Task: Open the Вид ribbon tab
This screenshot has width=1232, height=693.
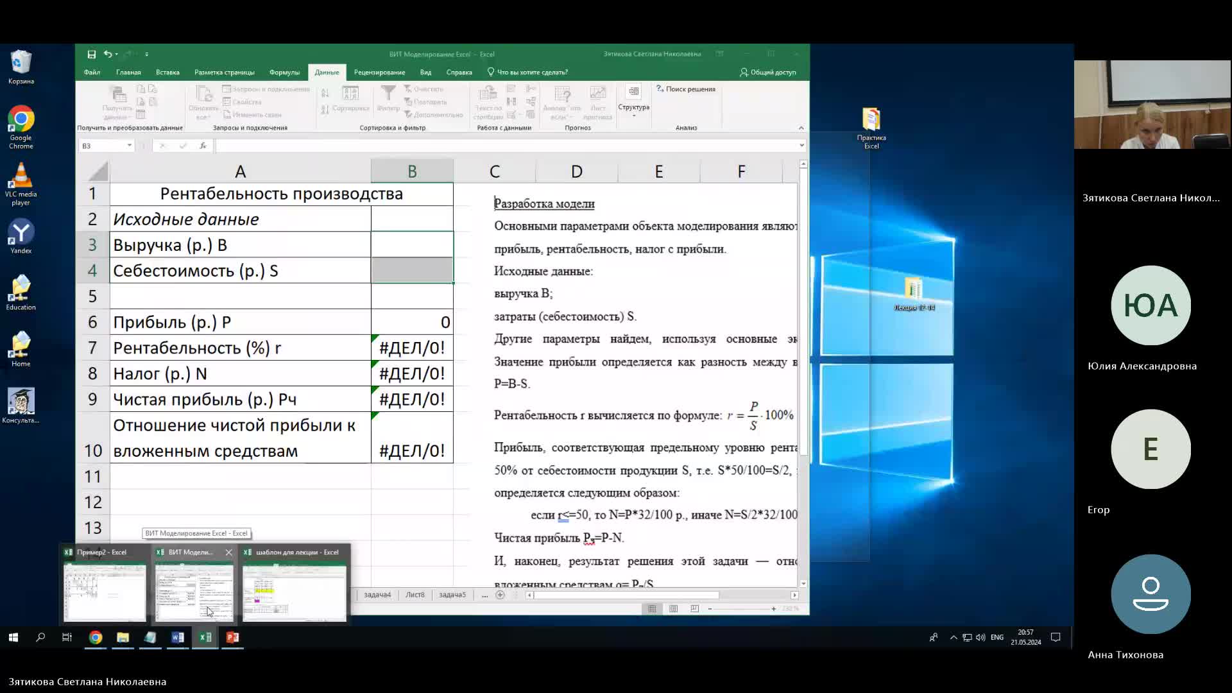Action: point(425,73)
